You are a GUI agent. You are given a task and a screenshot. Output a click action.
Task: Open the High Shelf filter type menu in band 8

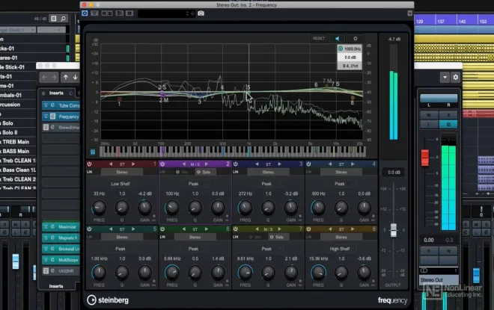click(340, 249)
